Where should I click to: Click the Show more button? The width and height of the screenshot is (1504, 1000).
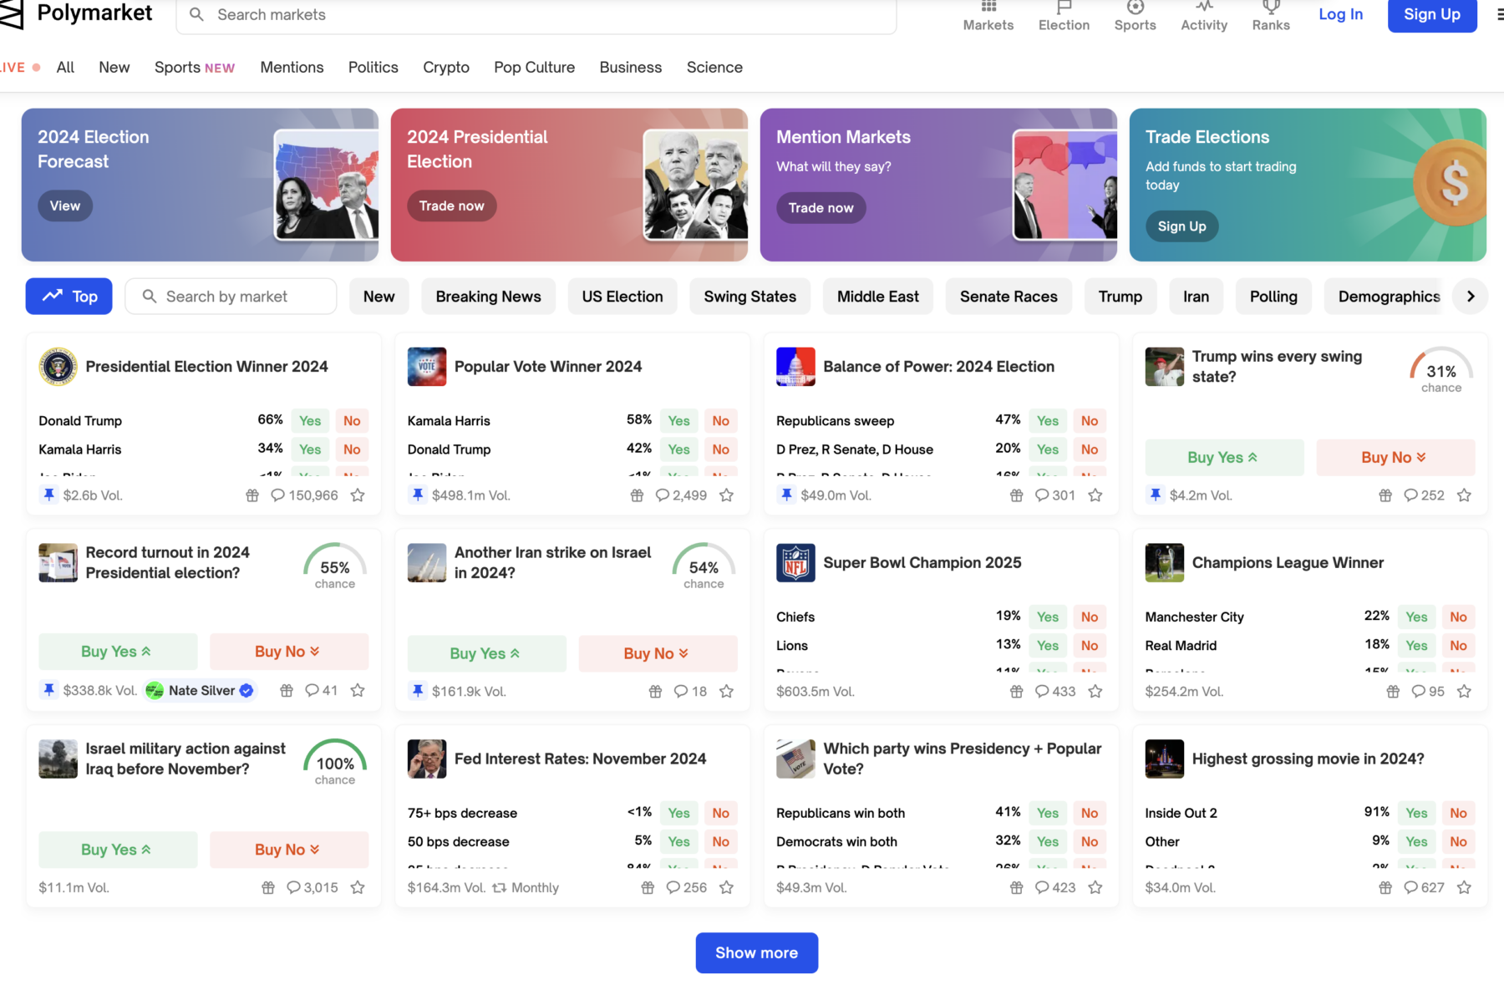tap(756, 952)
